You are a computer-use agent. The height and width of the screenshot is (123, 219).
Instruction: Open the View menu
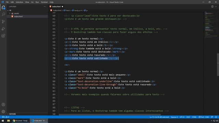coord(27,2)
